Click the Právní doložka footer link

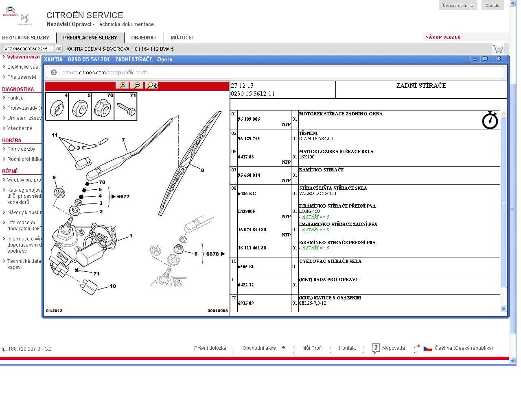pos(210,348)
